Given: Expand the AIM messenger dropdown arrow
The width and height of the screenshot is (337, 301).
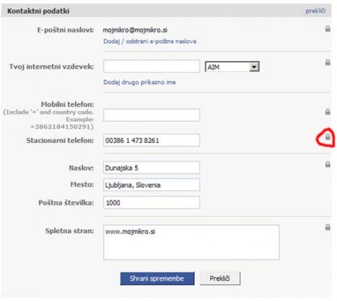Looking at the screenshot, I should point(254,67).
